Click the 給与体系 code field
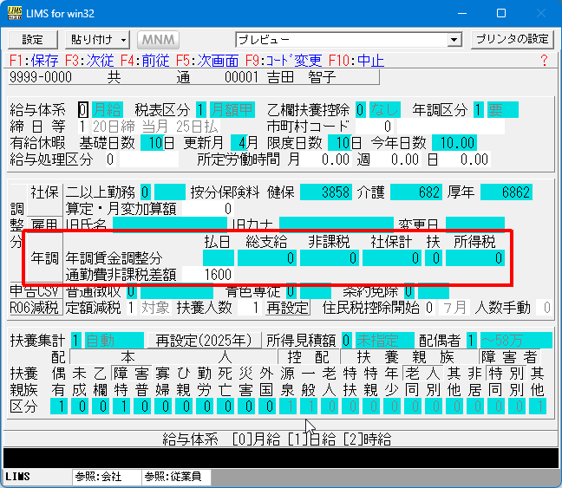Image resolution: width=562 pixels, height=488 pixels. pyautogui.click(x=83, y=110)
